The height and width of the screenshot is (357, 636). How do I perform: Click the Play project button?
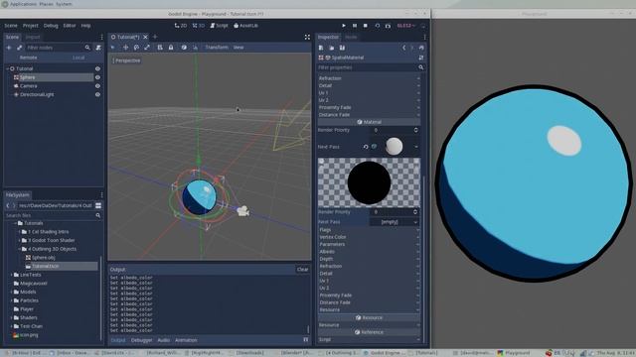344,26
